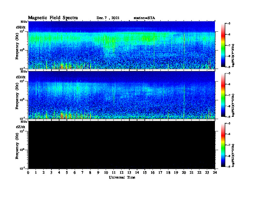The width and height of the screenshot is (256, 198).
Task: Click hour tick label "0" on time axis
Action: coord(28,172)
